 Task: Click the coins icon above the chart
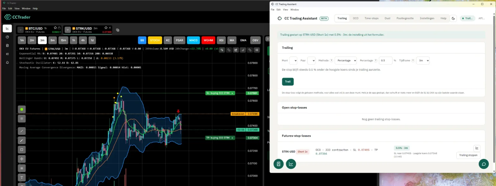click(229, 50)
